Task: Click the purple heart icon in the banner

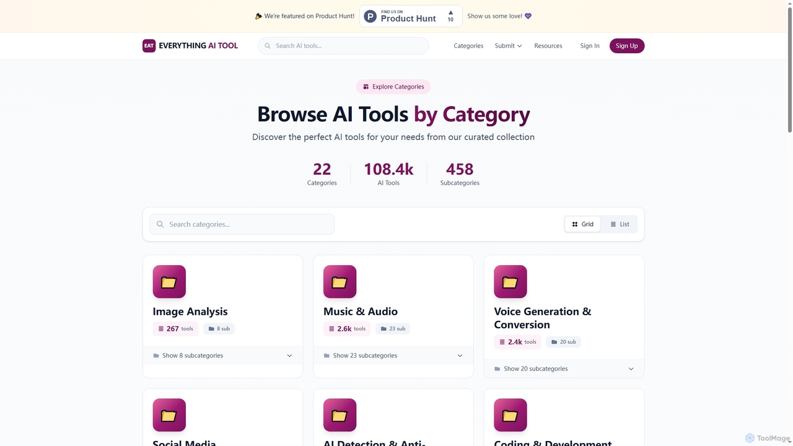Action: (x=528, y=16)
